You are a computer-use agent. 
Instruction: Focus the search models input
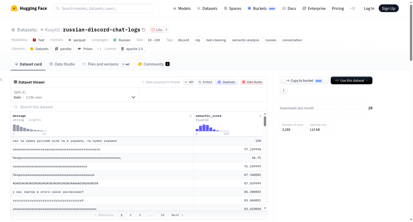[x=103, y=8]
